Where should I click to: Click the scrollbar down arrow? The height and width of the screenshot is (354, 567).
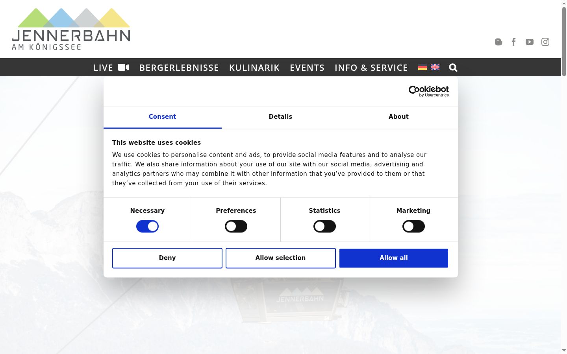point(564,350)
